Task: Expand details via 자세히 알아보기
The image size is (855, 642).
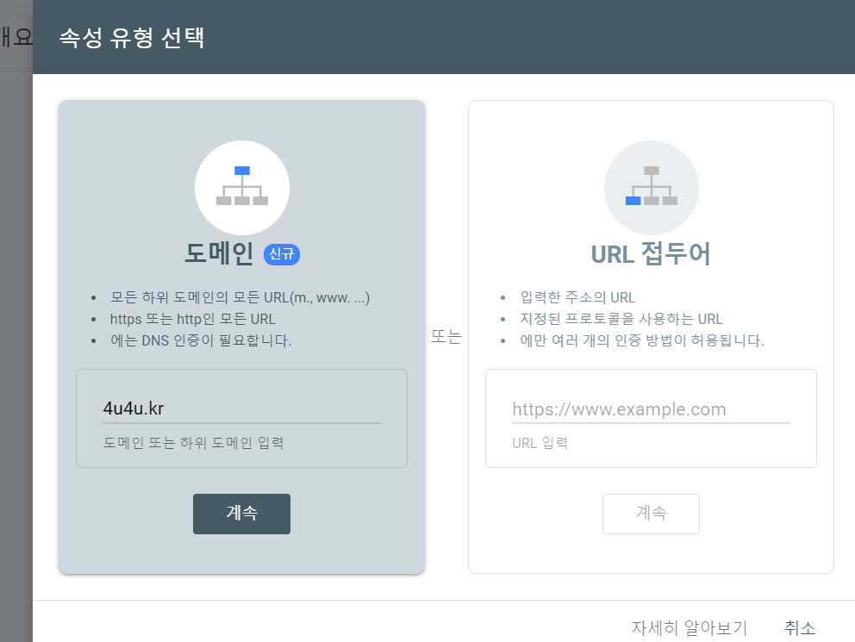Action: (x=690, y=627)
